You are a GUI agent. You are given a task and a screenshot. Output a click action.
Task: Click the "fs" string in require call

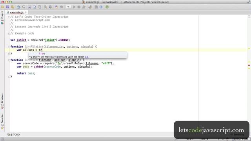59,63
